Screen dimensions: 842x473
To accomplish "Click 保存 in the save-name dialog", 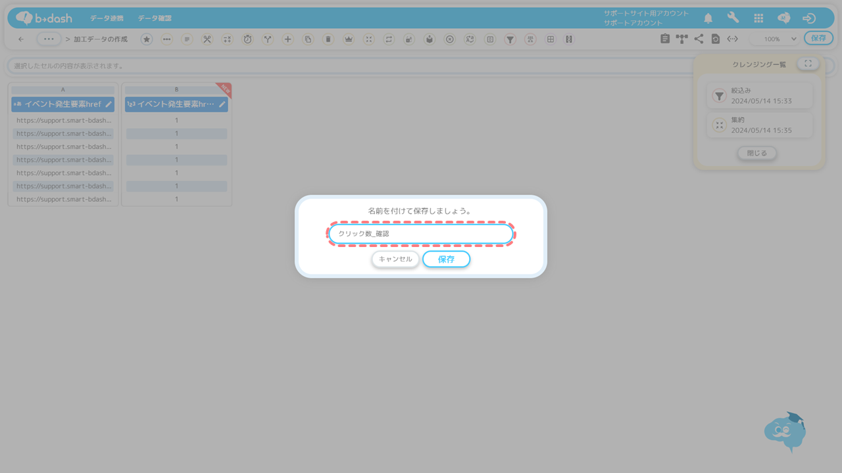I will pyautogui.click(x=446, y=259).
